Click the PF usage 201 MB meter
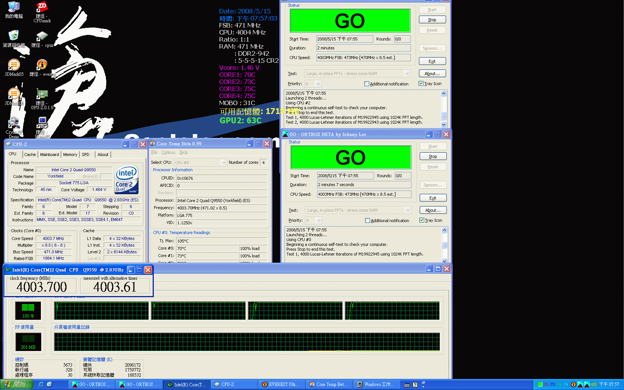The width and height of the screenshot is (624, 390). pos(28,342)
